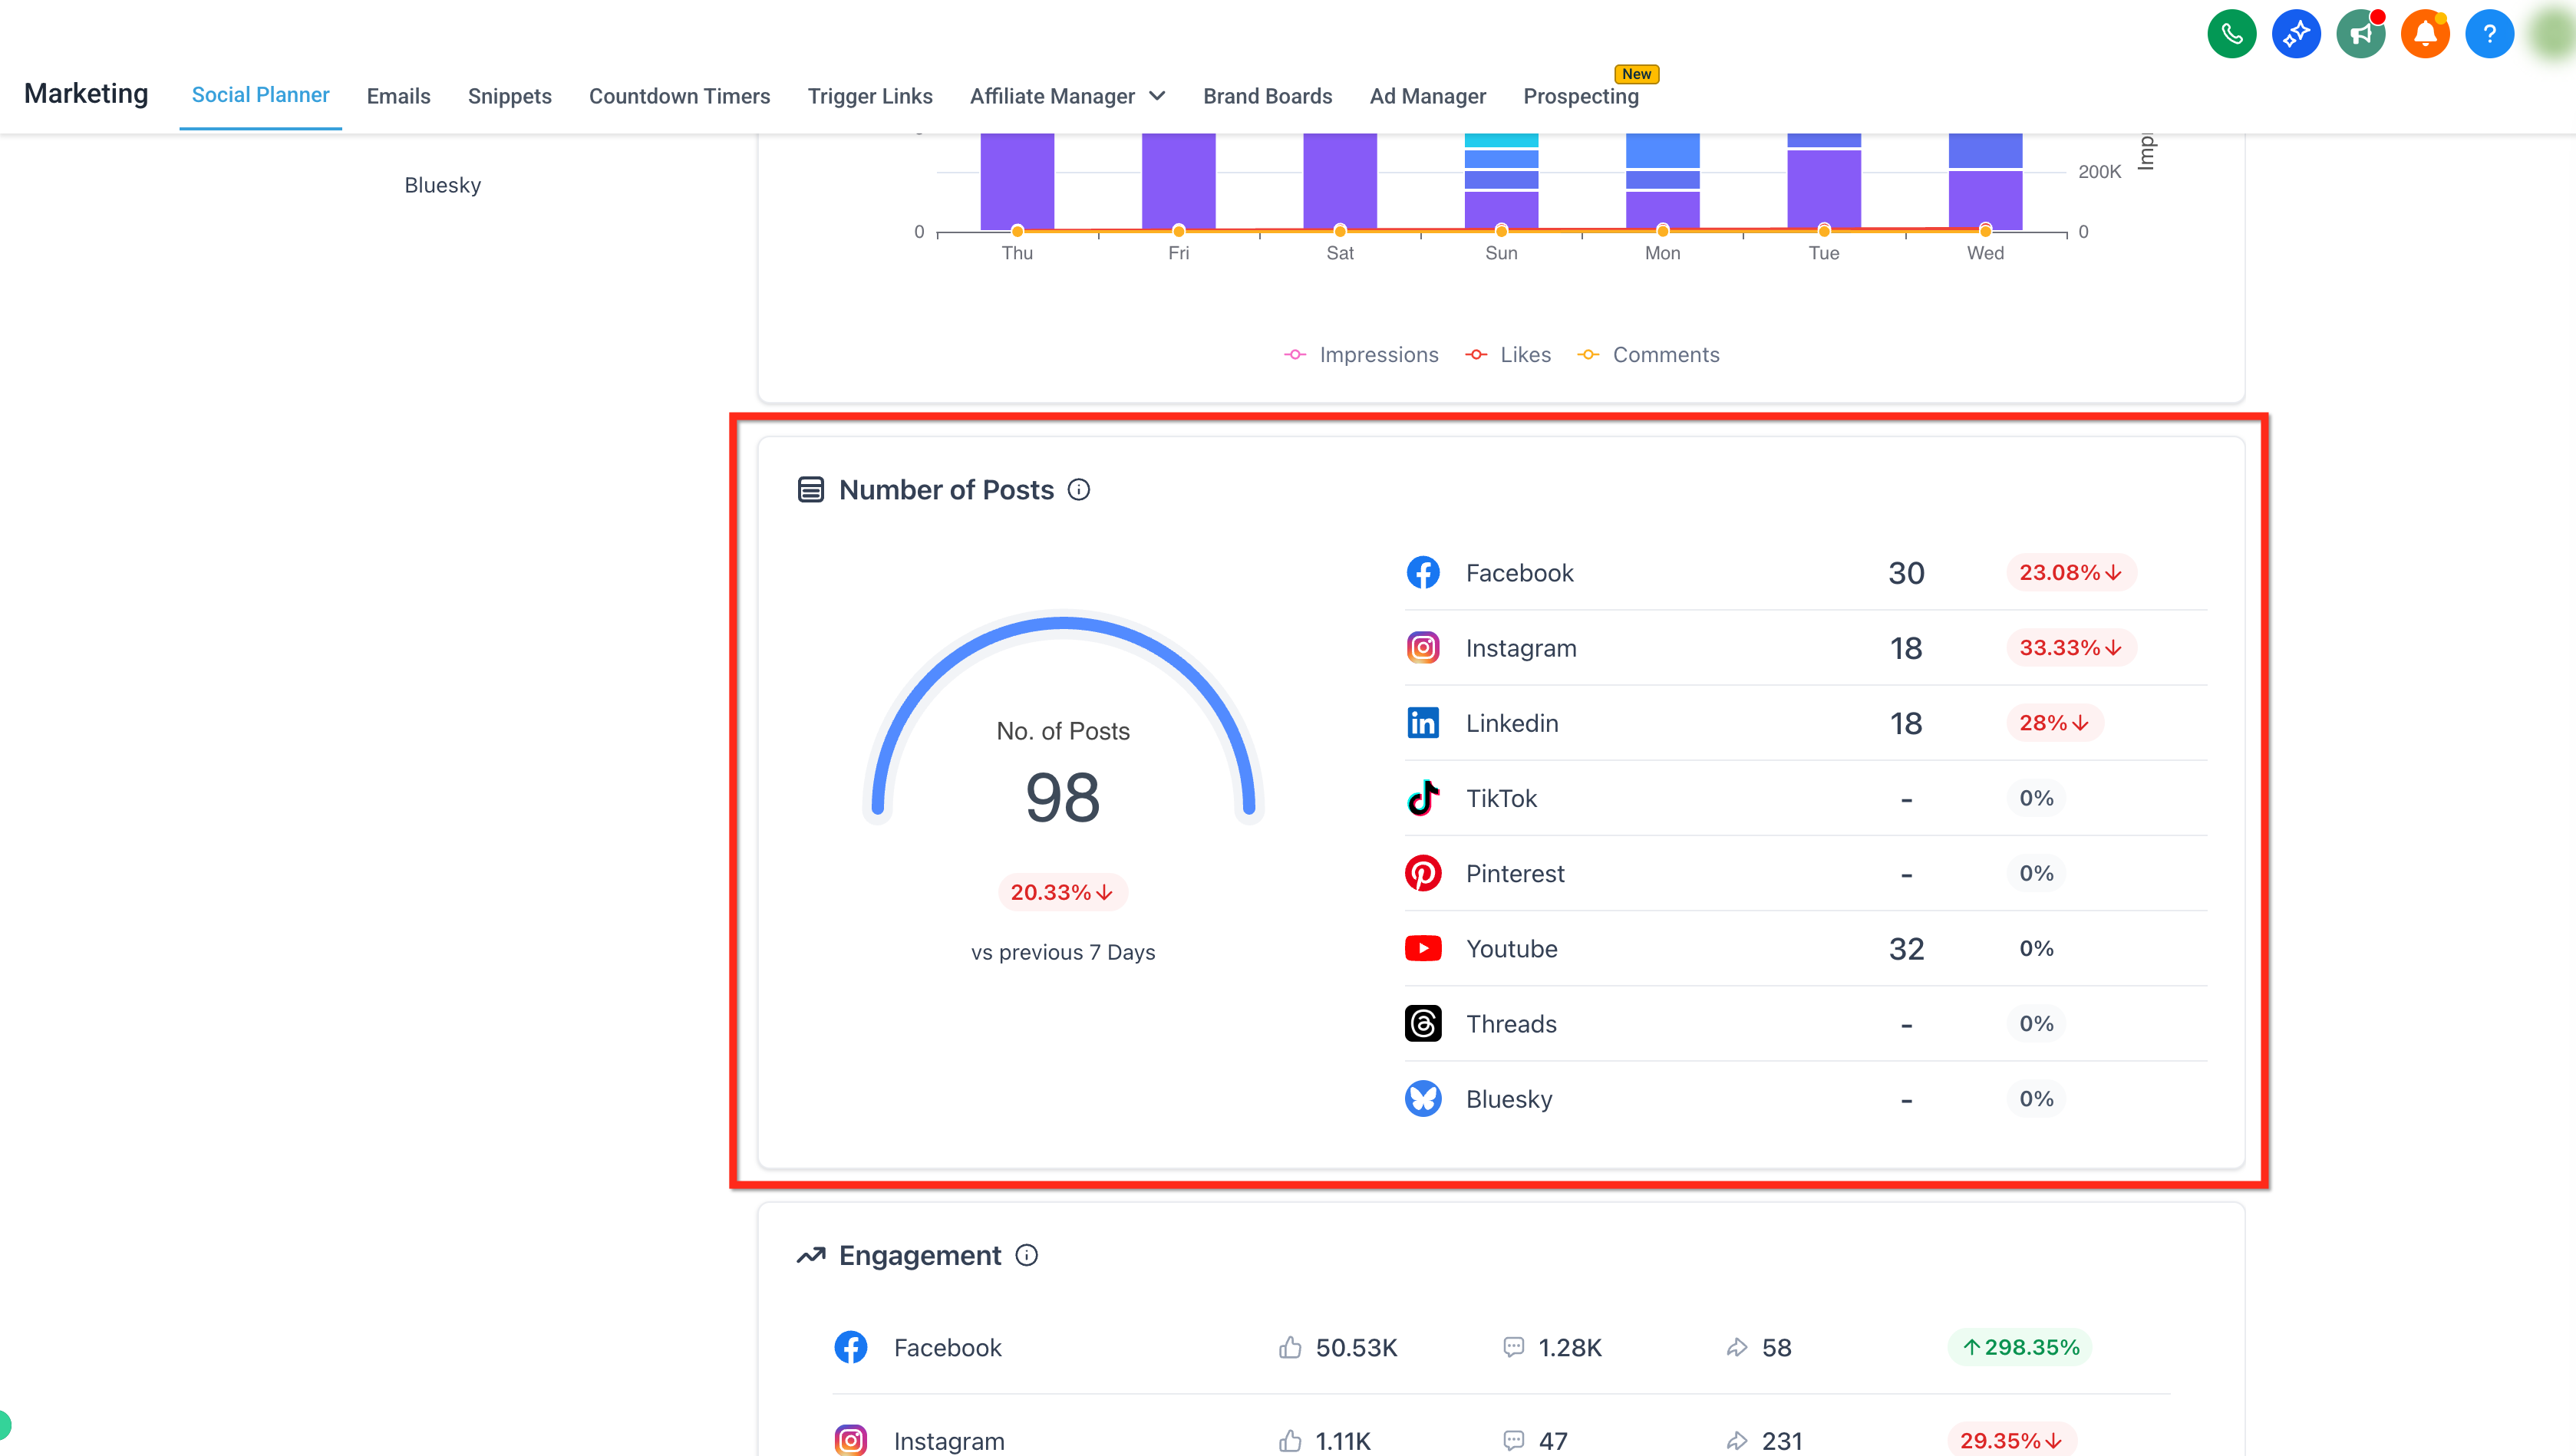Click the No. of Posts gauge arc
Image resolution: width=2576 pixels, height=1456 pixels.
coord(1063,715)
